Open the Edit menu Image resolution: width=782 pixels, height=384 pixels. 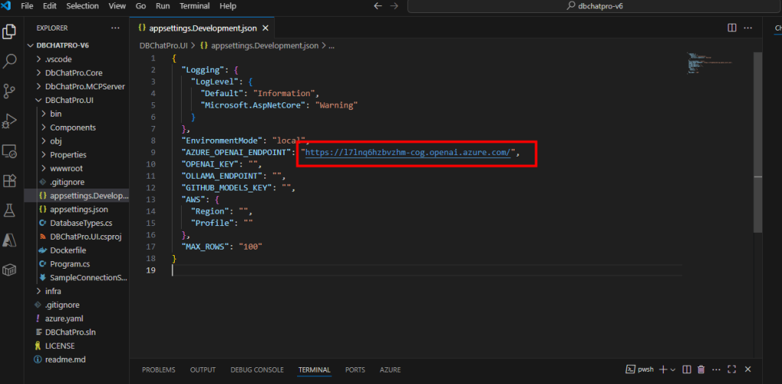tap(50, 6)
